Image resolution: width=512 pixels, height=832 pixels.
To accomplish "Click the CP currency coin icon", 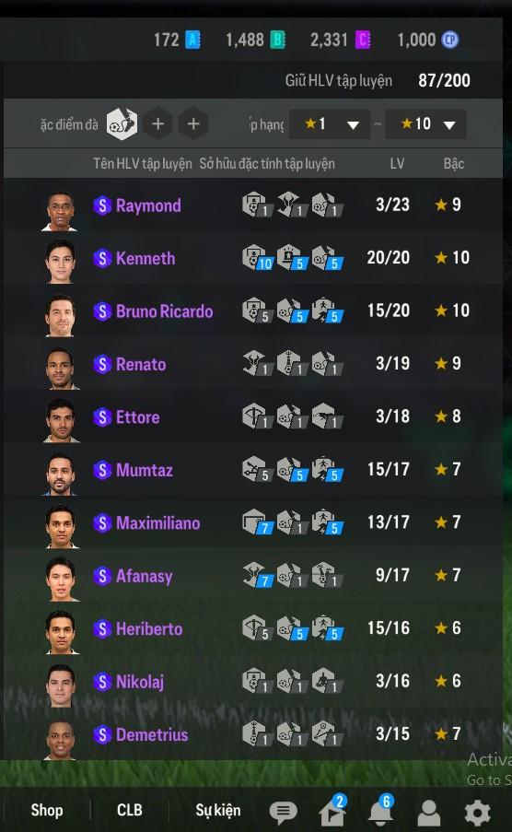I will point(450,40).
